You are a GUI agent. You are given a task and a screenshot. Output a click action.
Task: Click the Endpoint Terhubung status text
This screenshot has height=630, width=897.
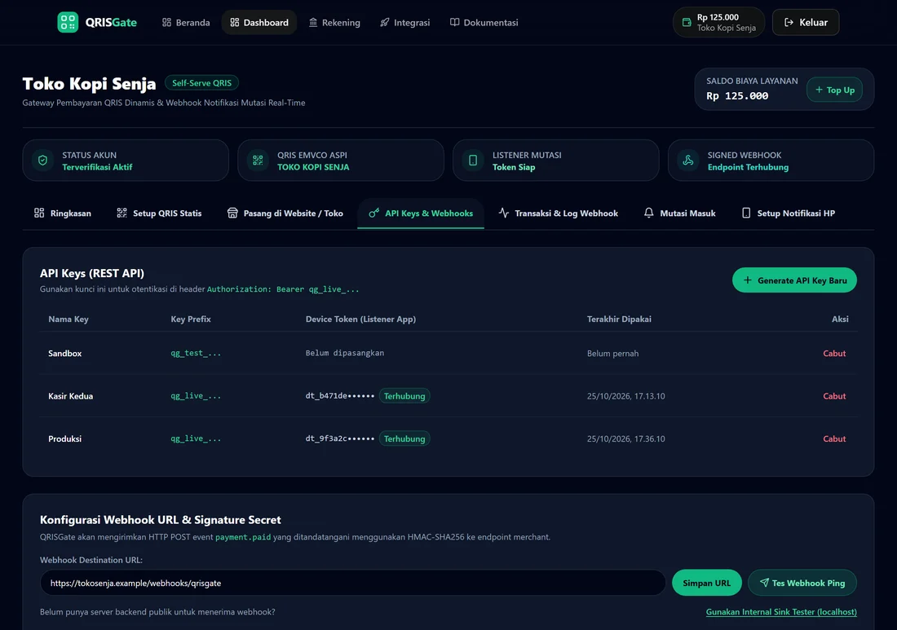[x=748, y=167]
